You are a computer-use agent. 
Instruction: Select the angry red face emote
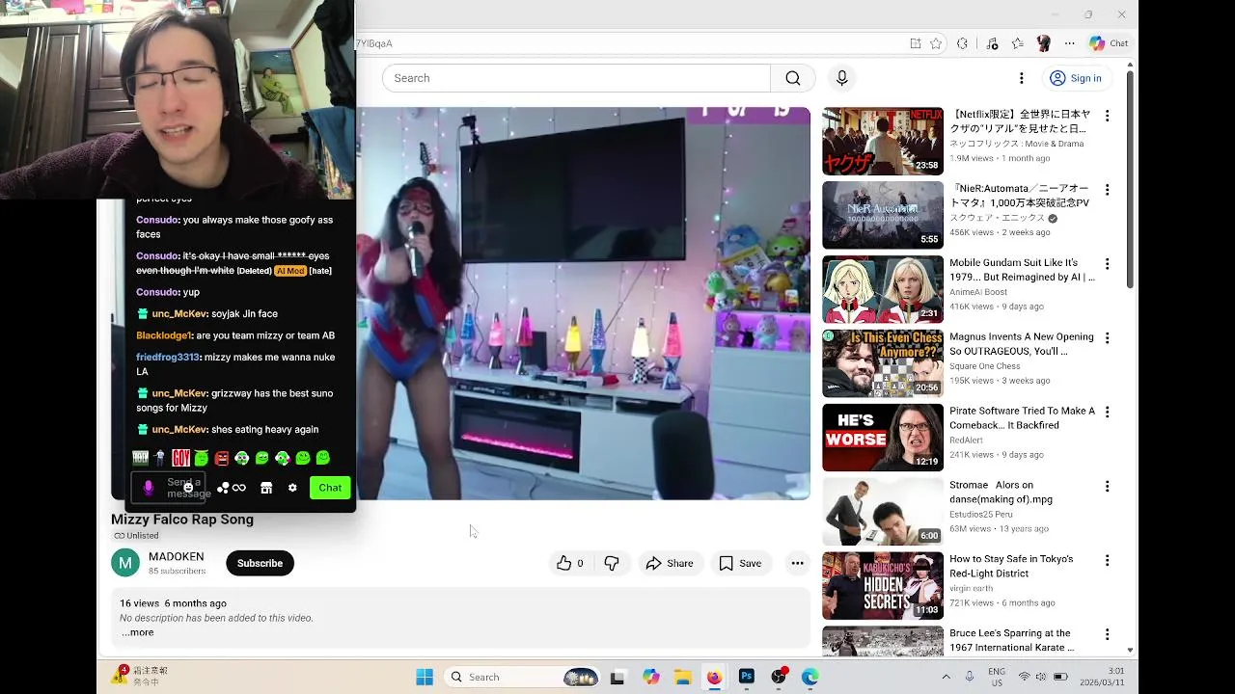click(x=222, y=459)
